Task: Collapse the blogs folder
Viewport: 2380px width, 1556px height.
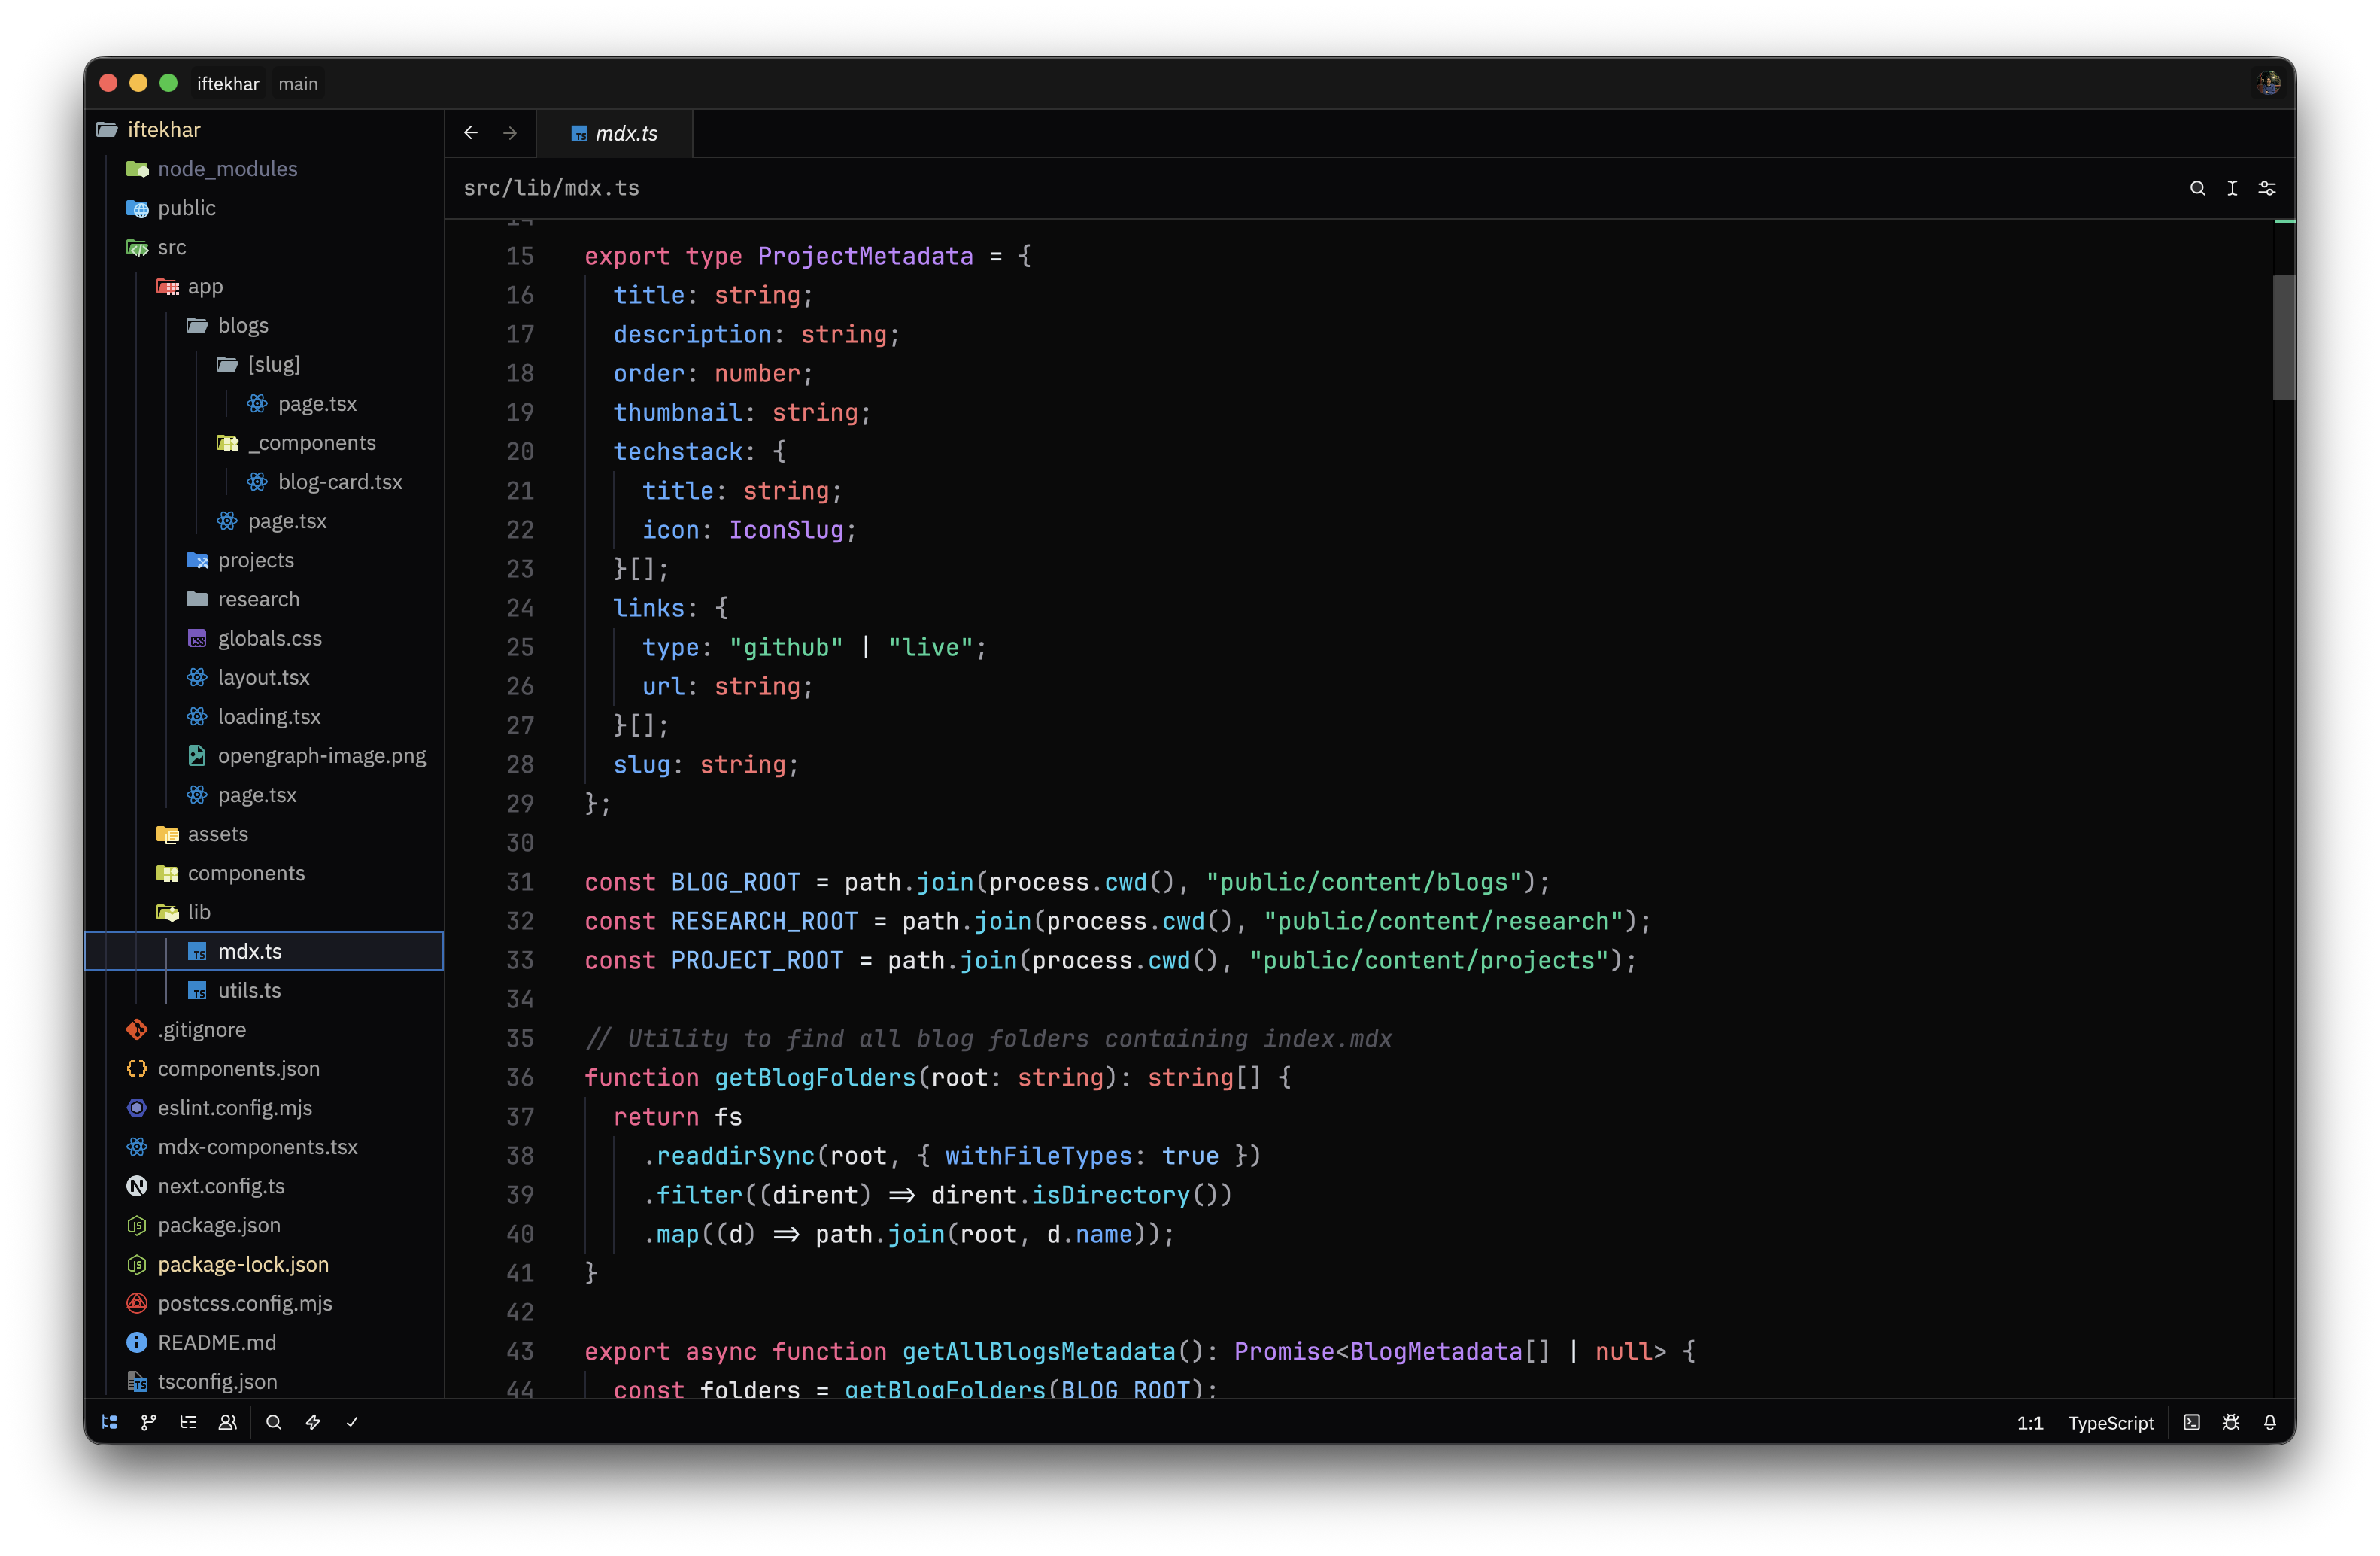Action: pos(264,325)
